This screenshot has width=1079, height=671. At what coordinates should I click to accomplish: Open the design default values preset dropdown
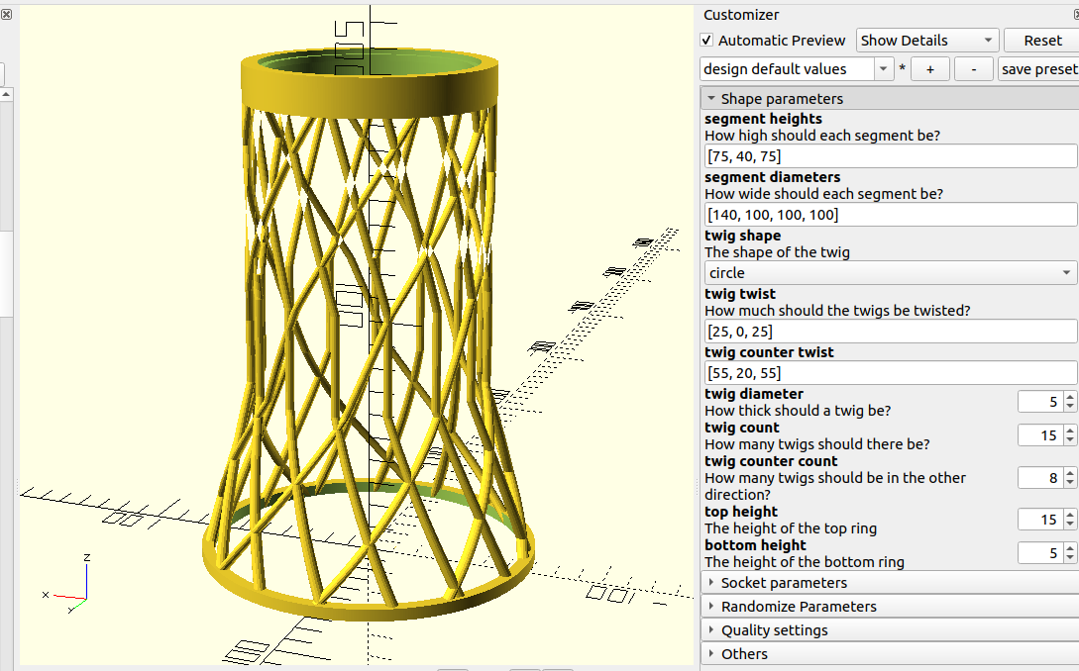tap(880, 68)
